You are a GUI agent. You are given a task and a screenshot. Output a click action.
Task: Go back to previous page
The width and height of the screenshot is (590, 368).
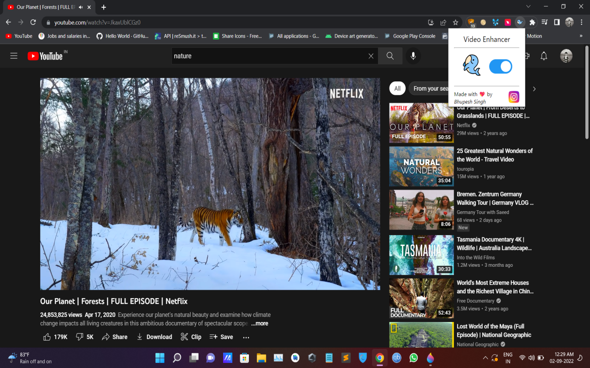pyautogui.click(x=8, y=22)
